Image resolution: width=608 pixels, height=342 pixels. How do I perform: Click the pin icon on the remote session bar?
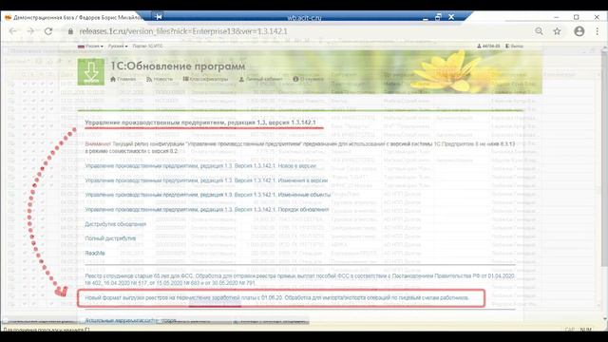click(159, 17)
